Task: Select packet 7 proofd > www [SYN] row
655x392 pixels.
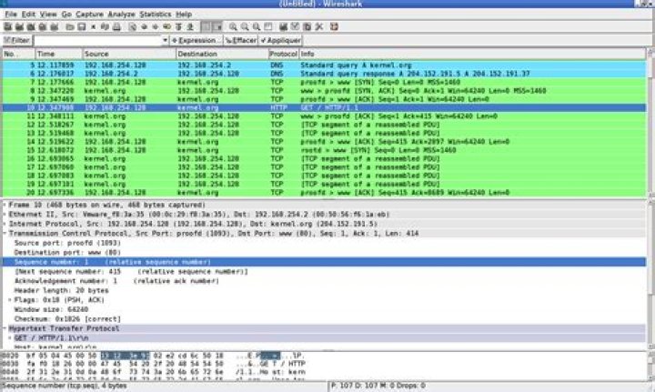Action: [324, 82]
